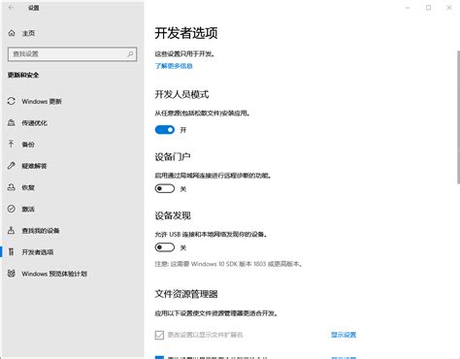Click the 开发人员模式 heading
The image size is (460, 359).
(x=181, y=94)
